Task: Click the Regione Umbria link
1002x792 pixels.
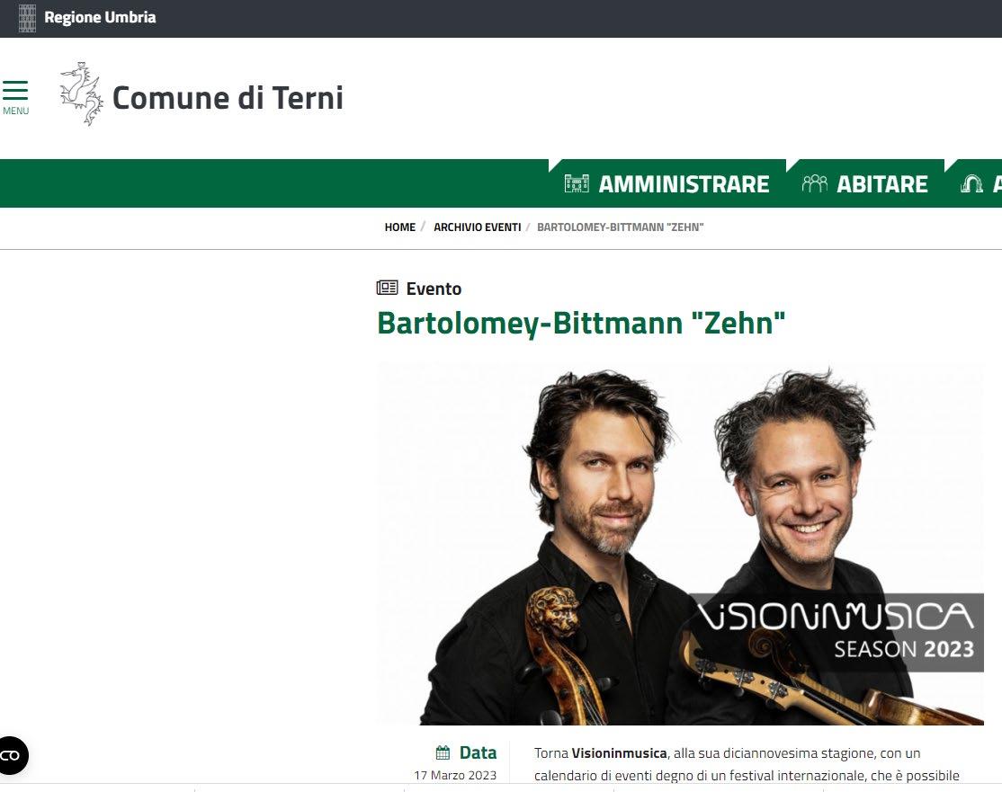Action: click(100, 17)
